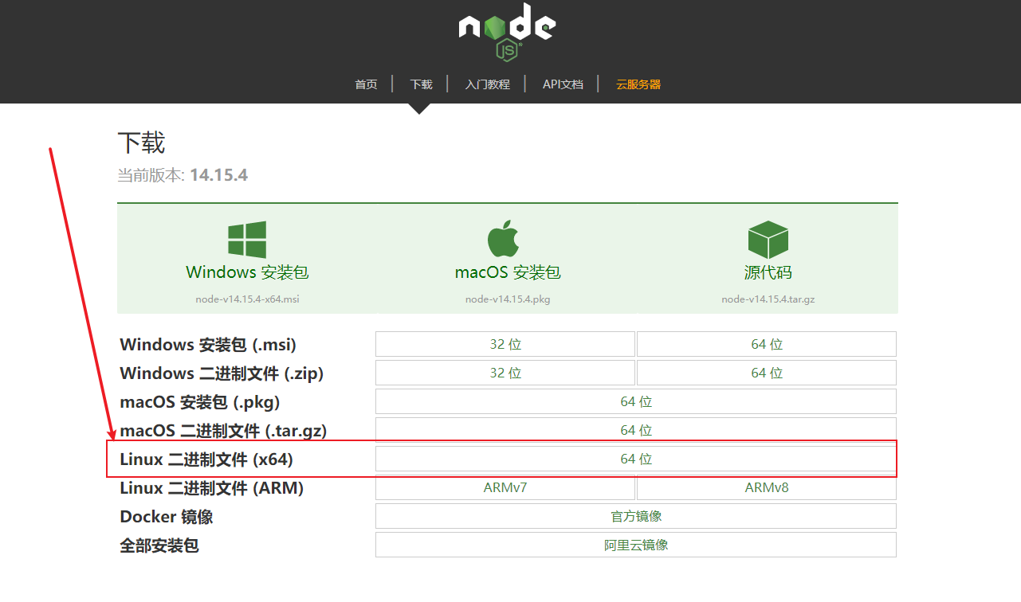Click the macOS 安装包 heading link
This screenshot has width=1021, height=602.
click(508, 272)
